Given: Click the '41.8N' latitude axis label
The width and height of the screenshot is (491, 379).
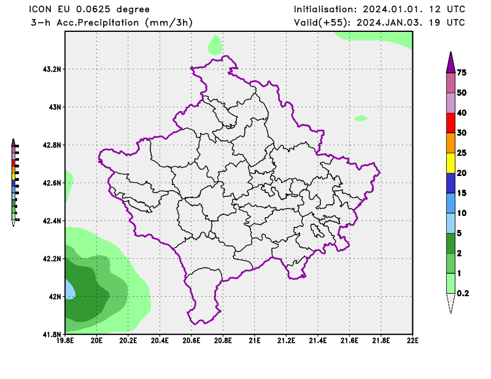Looking at the screenshot, I should coord(52,334).
